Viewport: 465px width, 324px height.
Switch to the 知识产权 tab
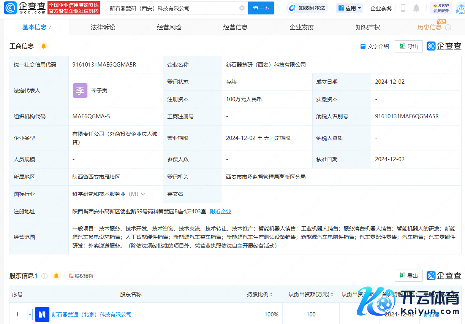click(368, 27)
